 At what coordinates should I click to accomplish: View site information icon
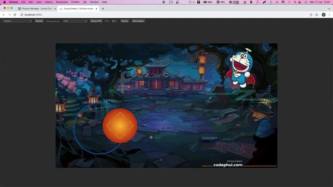tap(22, 15)
